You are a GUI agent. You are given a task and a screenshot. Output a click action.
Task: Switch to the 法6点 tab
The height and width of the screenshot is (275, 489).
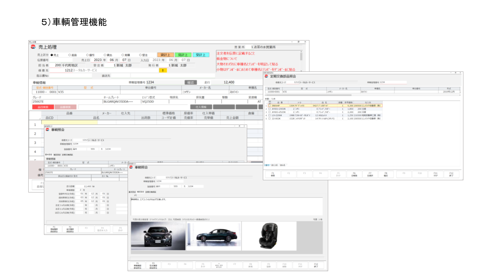point(282,165)
